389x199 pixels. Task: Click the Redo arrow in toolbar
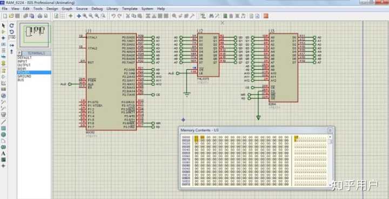click(x=119, y=16)
